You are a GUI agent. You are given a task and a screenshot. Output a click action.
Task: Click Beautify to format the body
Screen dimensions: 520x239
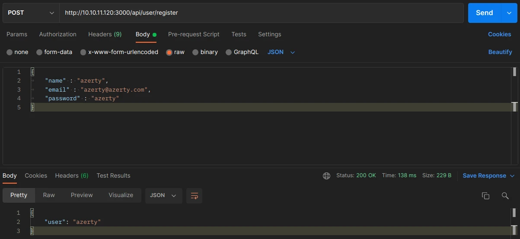tap(500, 52)
